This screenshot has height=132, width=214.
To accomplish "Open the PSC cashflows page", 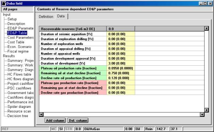I will click(19, 88).
